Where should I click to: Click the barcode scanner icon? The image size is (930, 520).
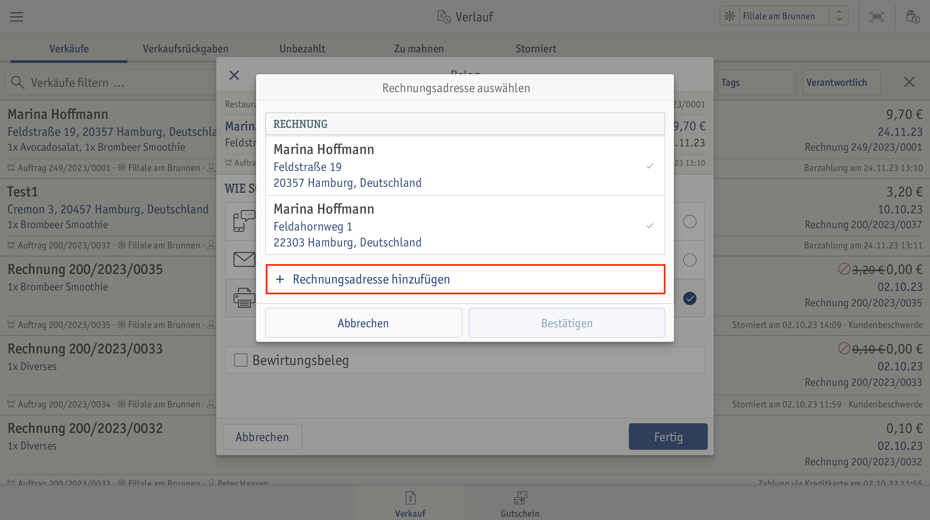877,17
